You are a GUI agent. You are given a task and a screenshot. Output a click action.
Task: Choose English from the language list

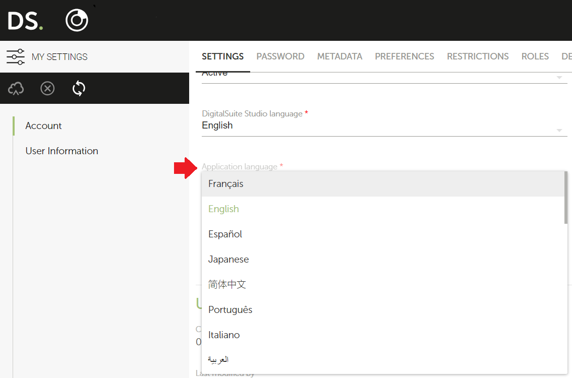tap(223, 209)
